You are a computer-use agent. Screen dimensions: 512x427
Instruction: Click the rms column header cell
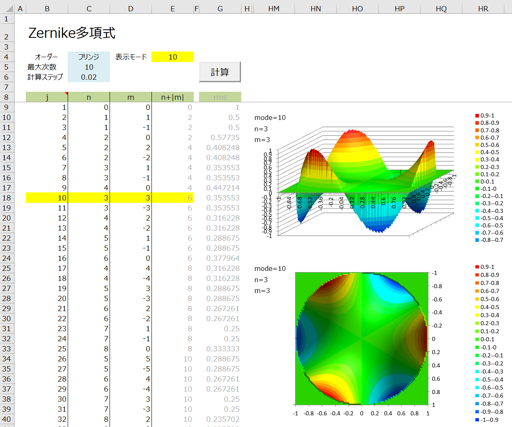[x=220, y=97]
